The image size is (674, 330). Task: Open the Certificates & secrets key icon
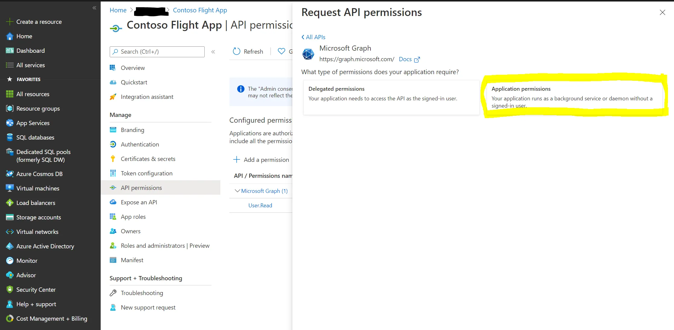tap(113, 159)
